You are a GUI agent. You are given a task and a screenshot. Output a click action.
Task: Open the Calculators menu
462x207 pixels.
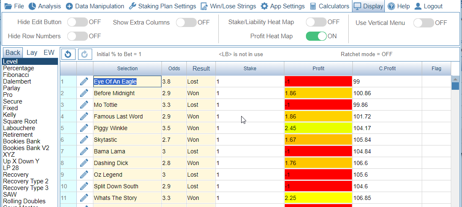[x=329, y=6]
